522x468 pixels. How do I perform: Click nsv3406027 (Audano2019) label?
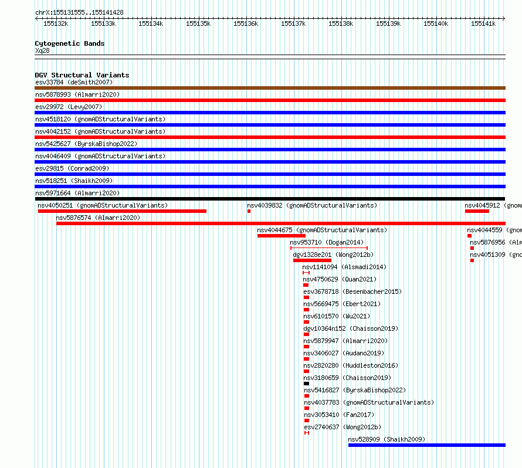click(x=344, y=353)
